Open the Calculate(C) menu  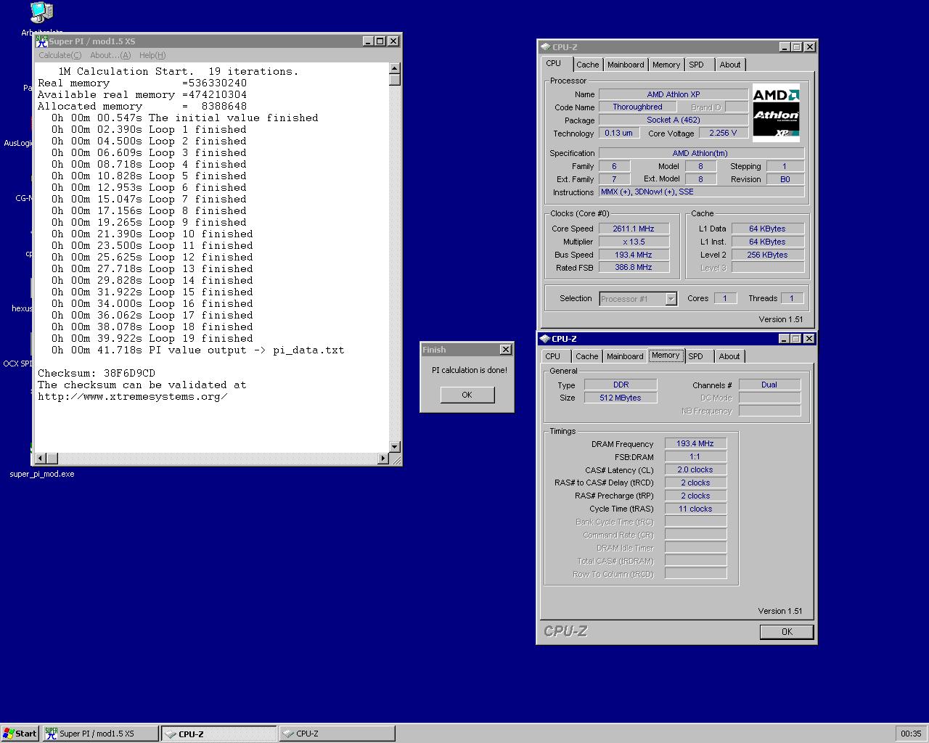tap(60, 55)
